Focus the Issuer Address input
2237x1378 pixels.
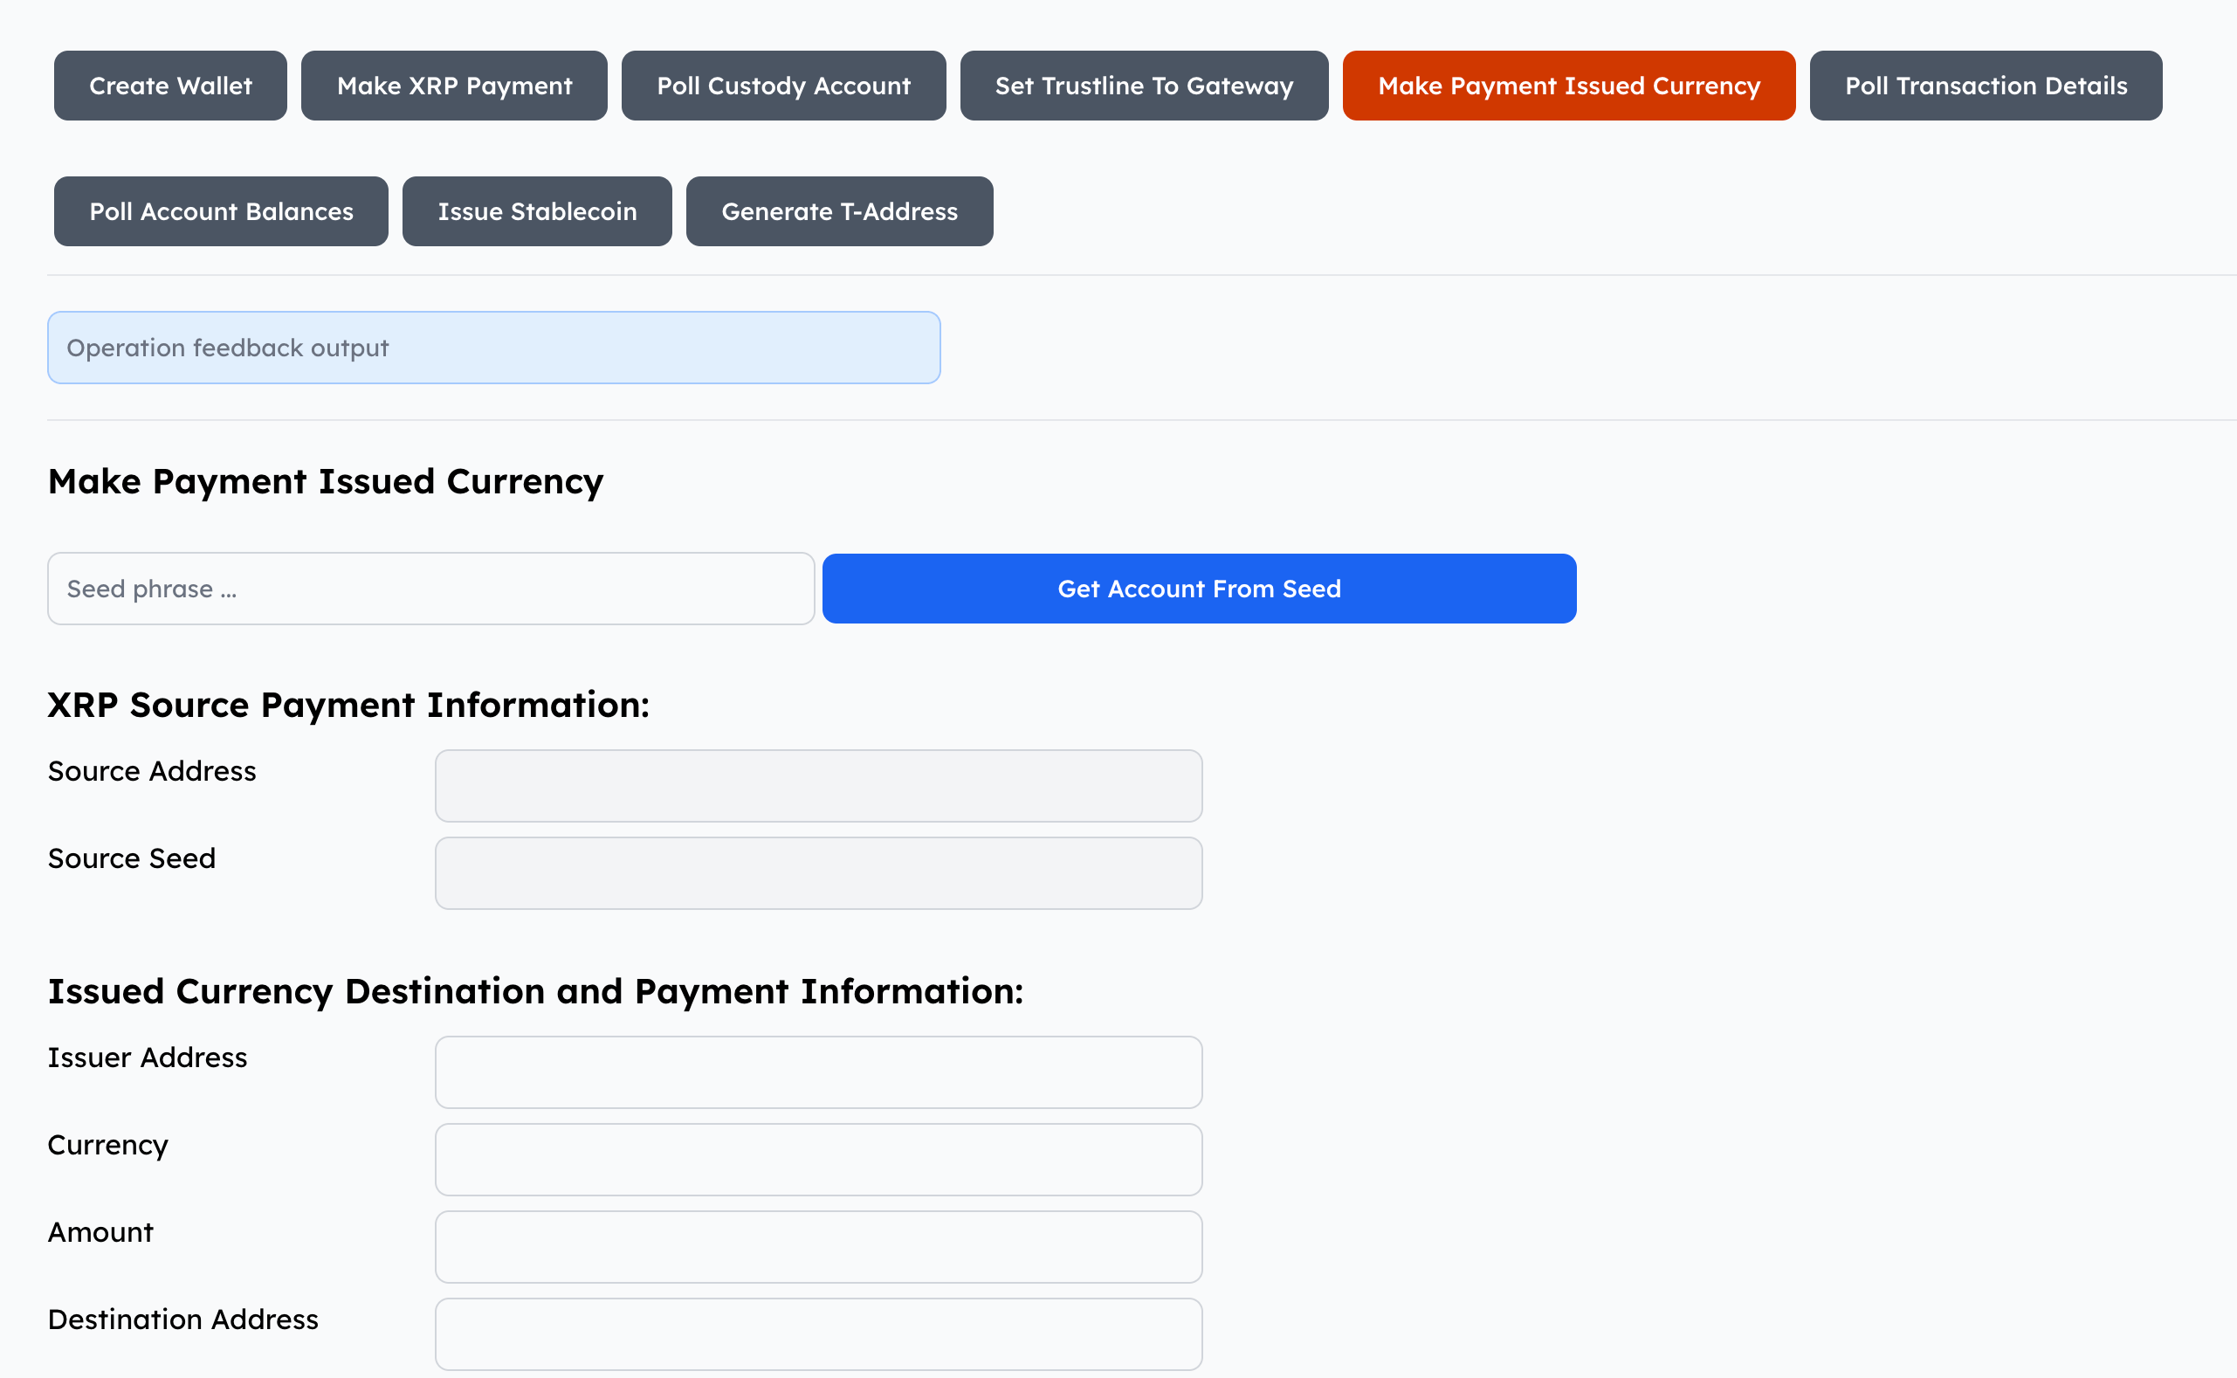coord(817,1071)
